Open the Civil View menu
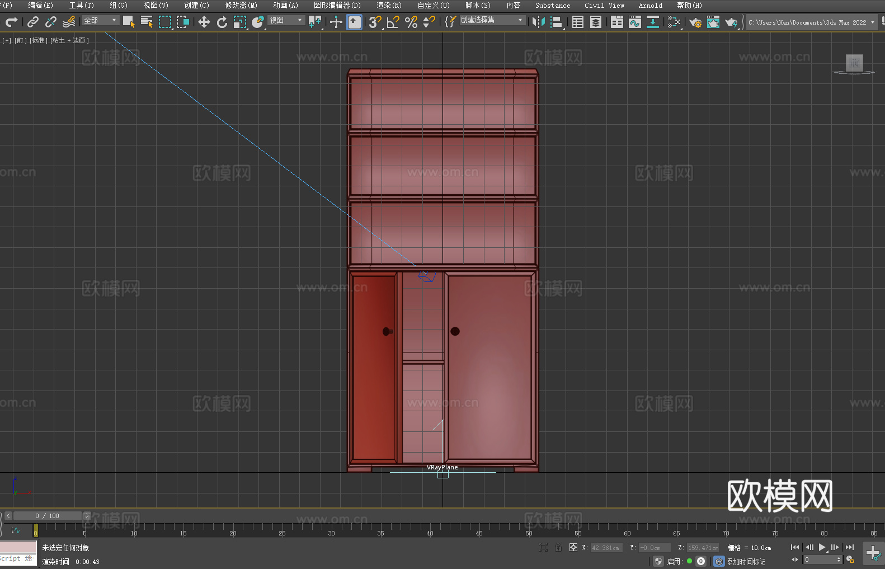 (604, 5)
